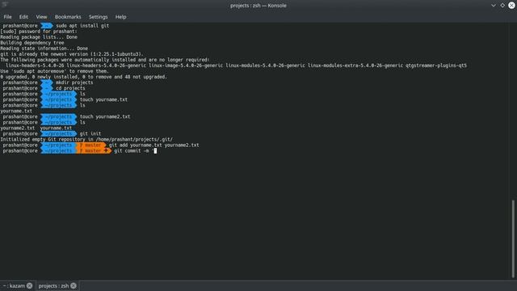
Task: Click the terminal vertical scrollbar handle
Action: 513,238
